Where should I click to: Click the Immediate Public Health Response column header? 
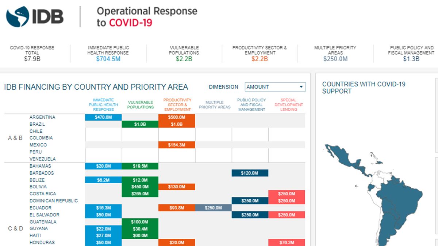[x=103, y=105]
